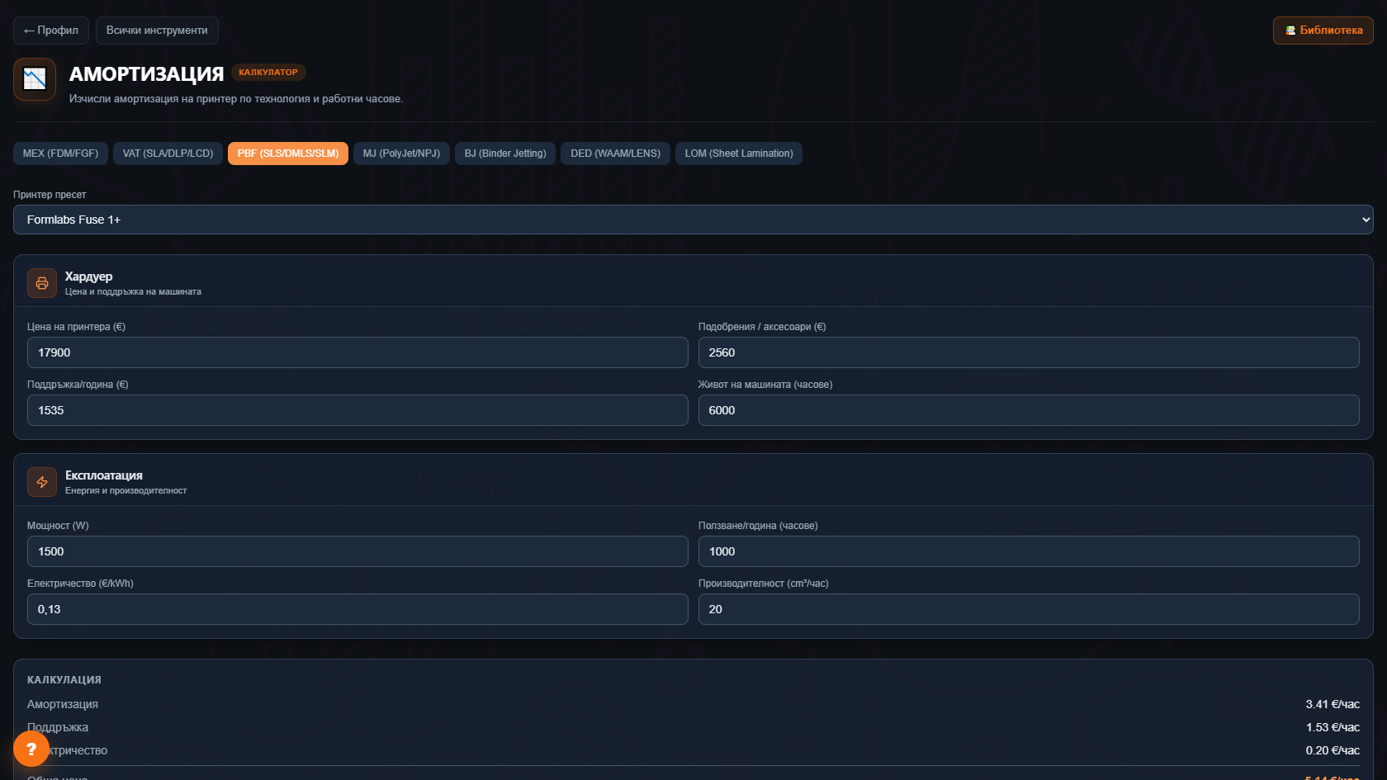Select the DED (WAAM/LENS) tab

click(x=616, y=154)
